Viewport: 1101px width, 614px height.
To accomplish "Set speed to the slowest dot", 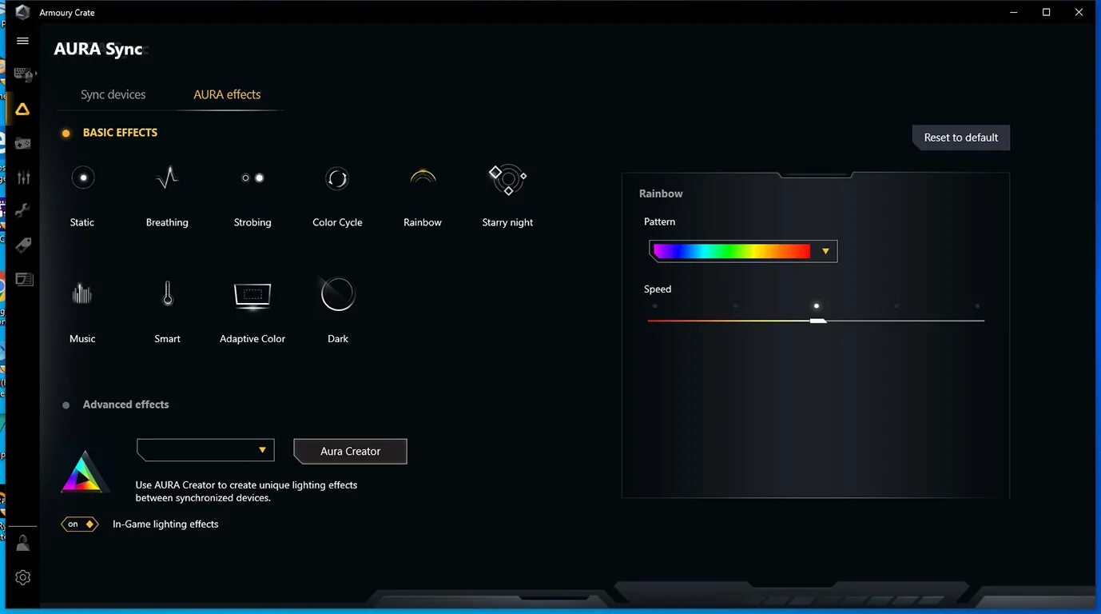I will coord(655,305).
